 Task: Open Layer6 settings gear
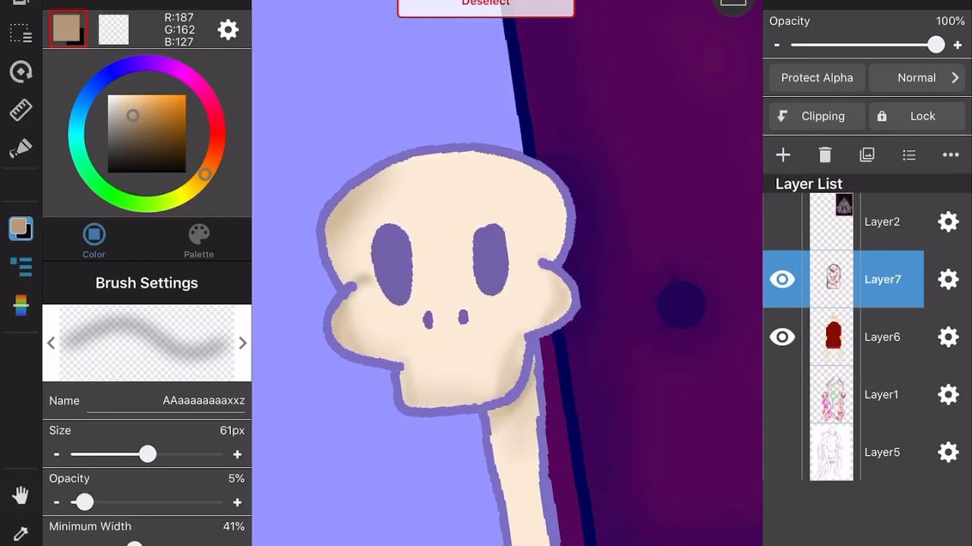tap(948, 337)
